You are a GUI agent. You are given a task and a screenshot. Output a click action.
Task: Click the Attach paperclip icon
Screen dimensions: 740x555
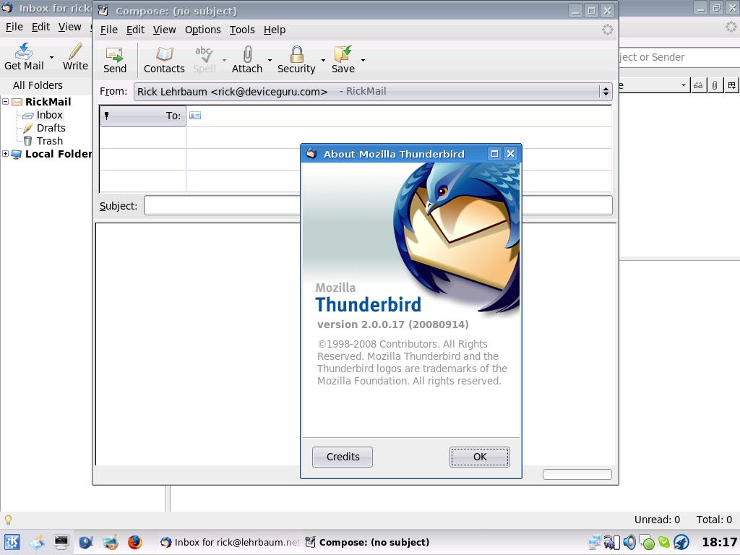tap(247, 54)
